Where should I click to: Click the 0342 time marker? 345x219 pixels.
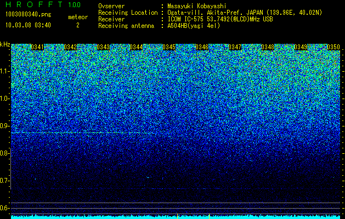[70, 47]
